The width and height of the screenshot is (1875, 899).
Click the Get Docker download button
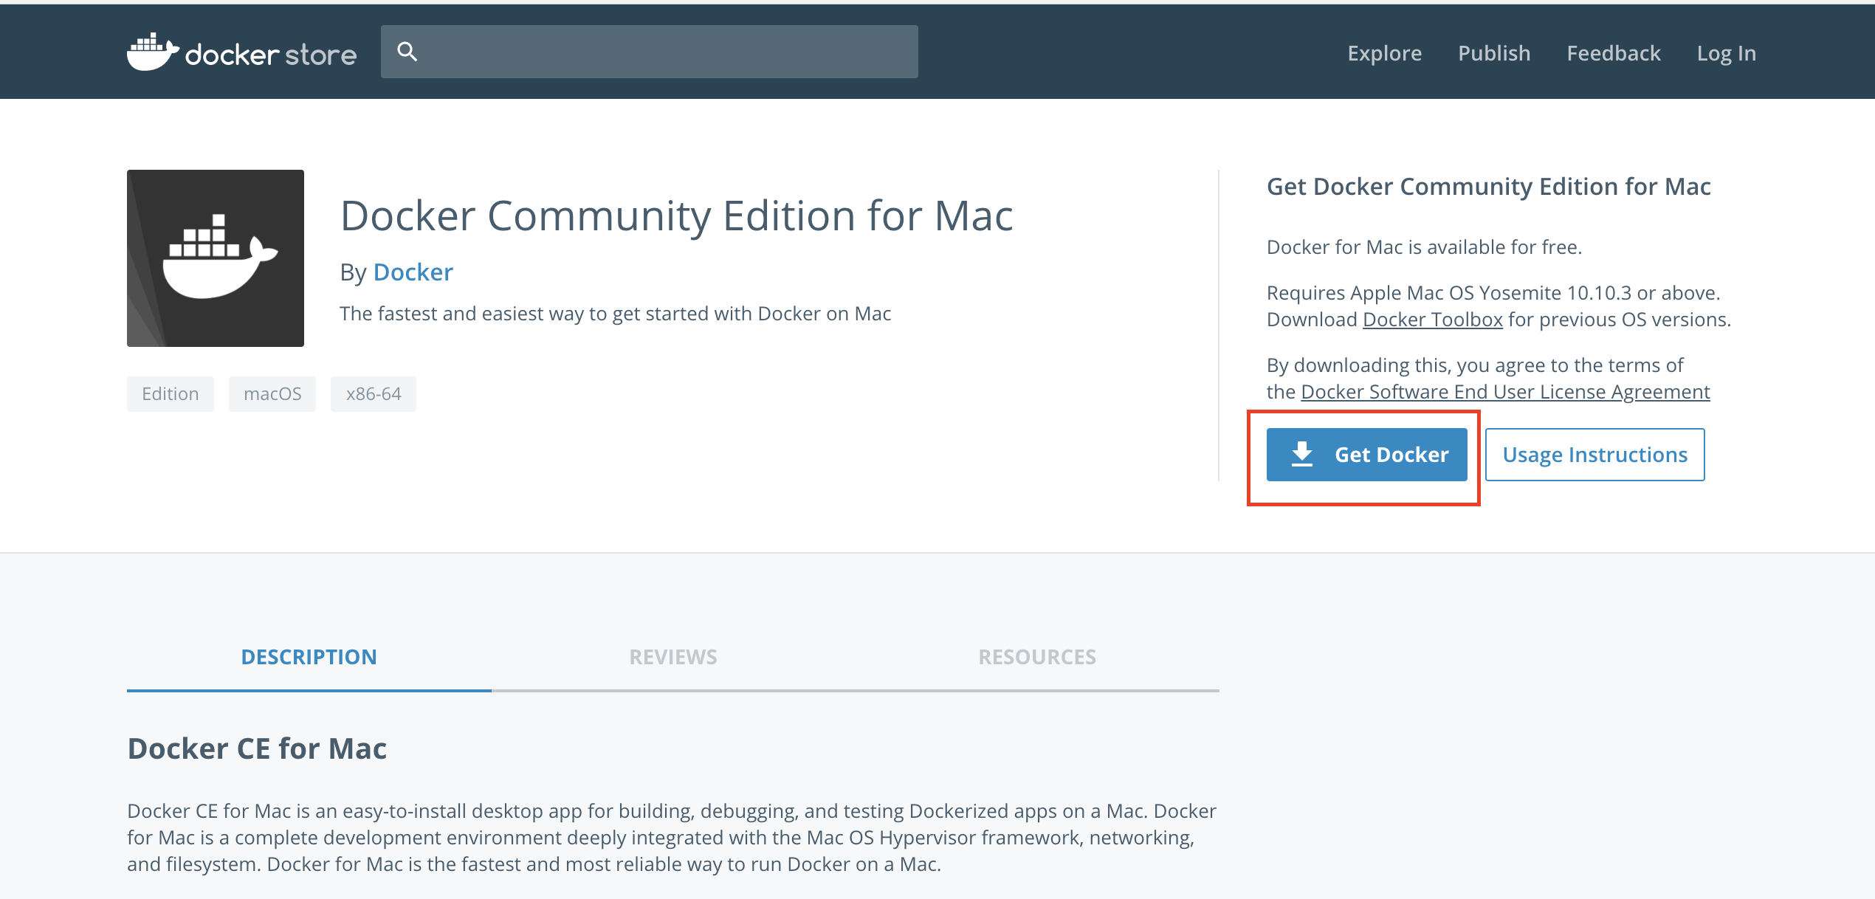pos(1367,455)
